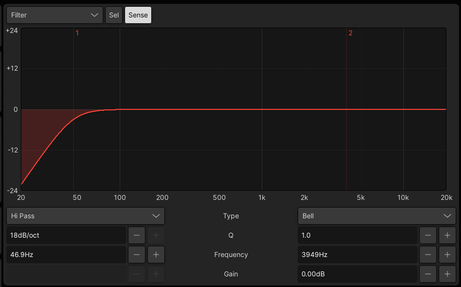Screen dimensions: 461x287
Task: Click the 18dB/oct slope field
Action: coord(66,235)
